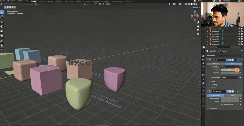Image resolution: width=244 pixels, height=126 pixels.
Task: Open the Texture properties tab
Action: [x=203, y=106]
